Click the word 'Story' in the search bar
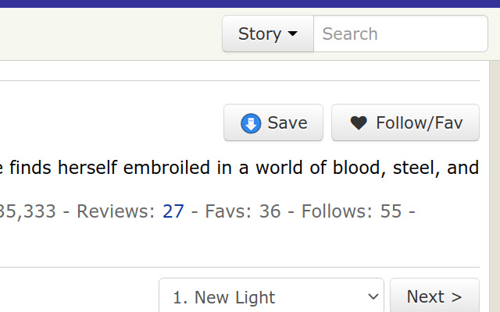500x312 pixels. [x=259, y=34]
